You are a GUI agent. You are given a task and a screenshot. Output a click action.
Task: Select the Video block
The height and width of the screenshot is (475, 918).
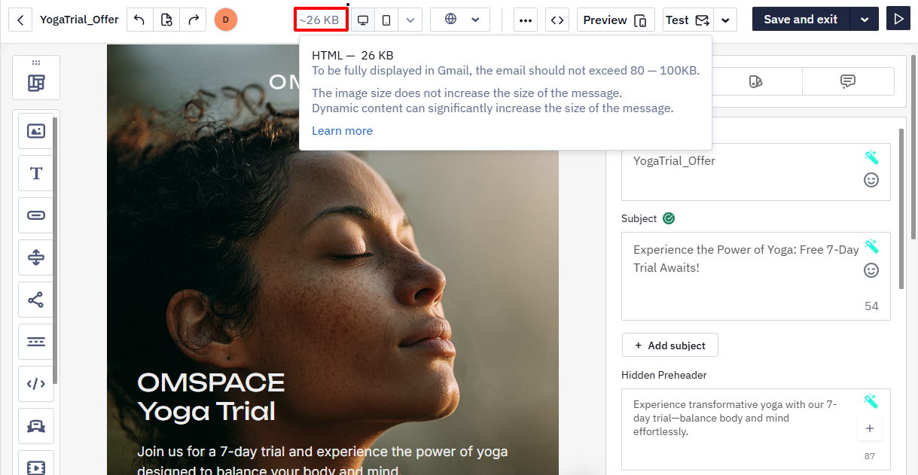pos(36,464)
